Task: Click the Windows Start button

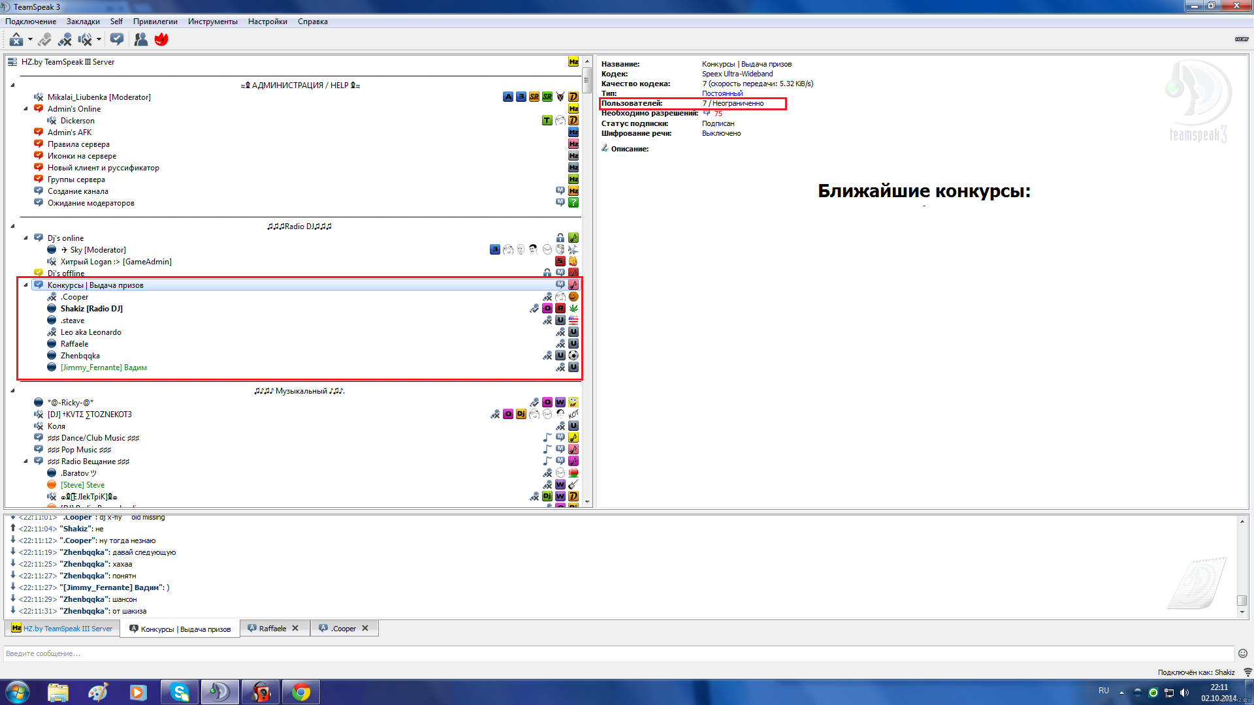Action: pos(18,692)
